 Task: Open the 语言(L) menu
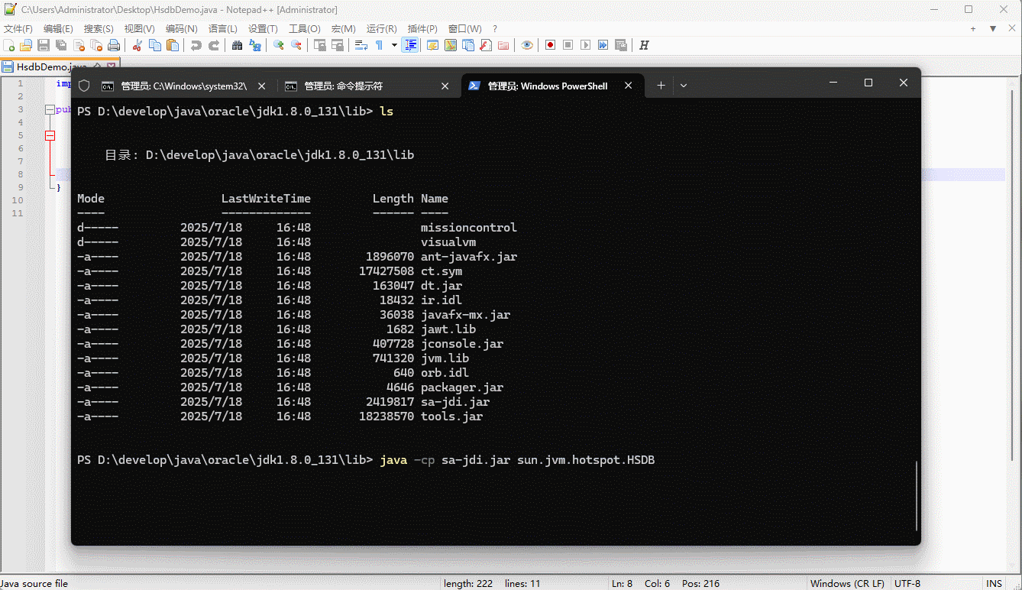[x=222, y=28]
